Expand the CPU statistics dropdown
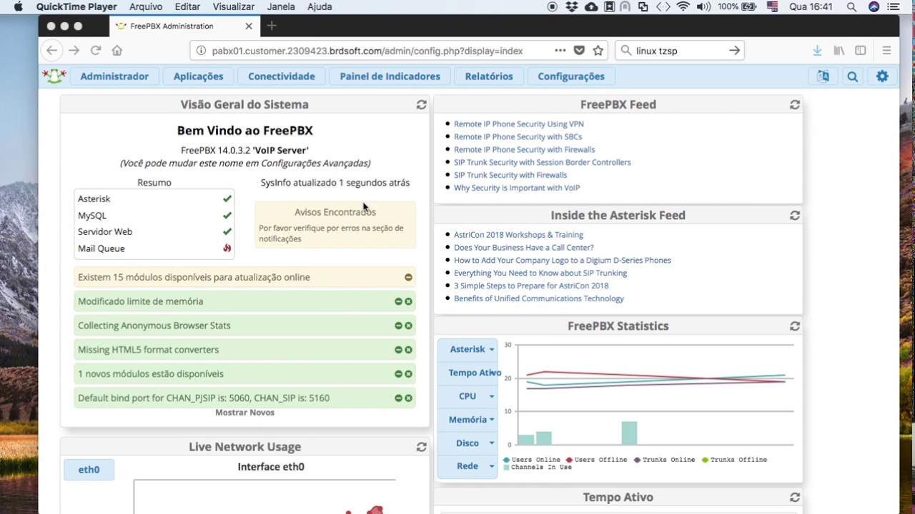 [468, 396]
